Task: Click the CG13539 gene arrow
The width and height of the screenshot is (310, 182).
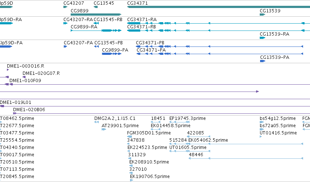Action: click(x=262, y=15)
